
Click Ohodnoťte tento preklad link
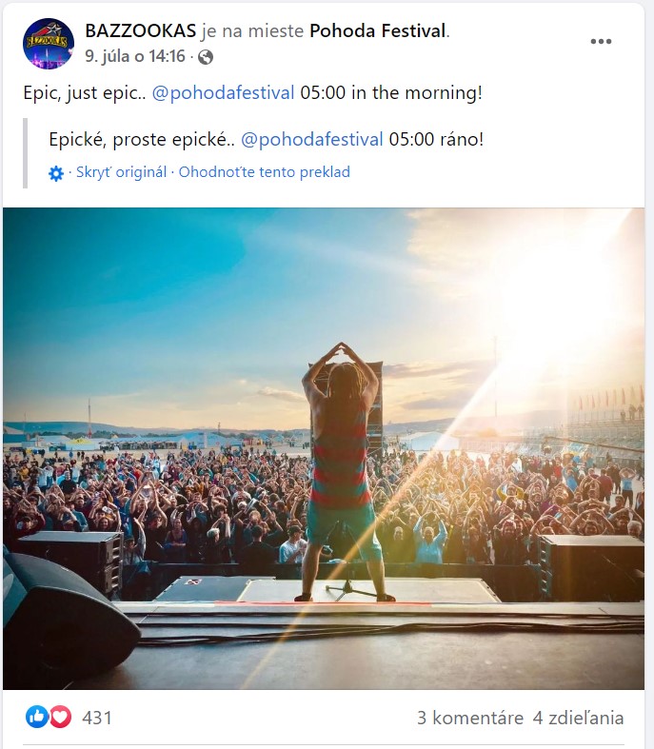click(265, 172)
